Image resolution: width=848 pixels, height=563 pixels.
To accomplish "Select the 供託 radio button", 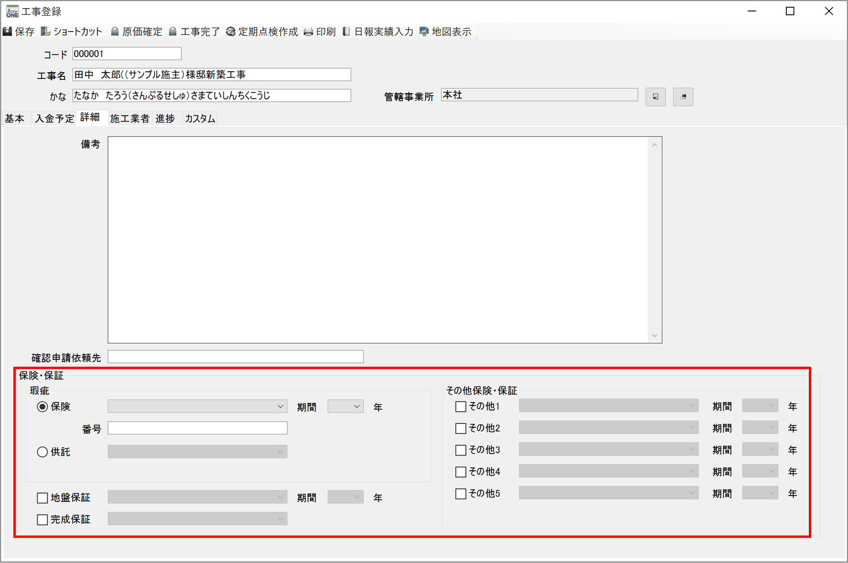I will [43, 452].
